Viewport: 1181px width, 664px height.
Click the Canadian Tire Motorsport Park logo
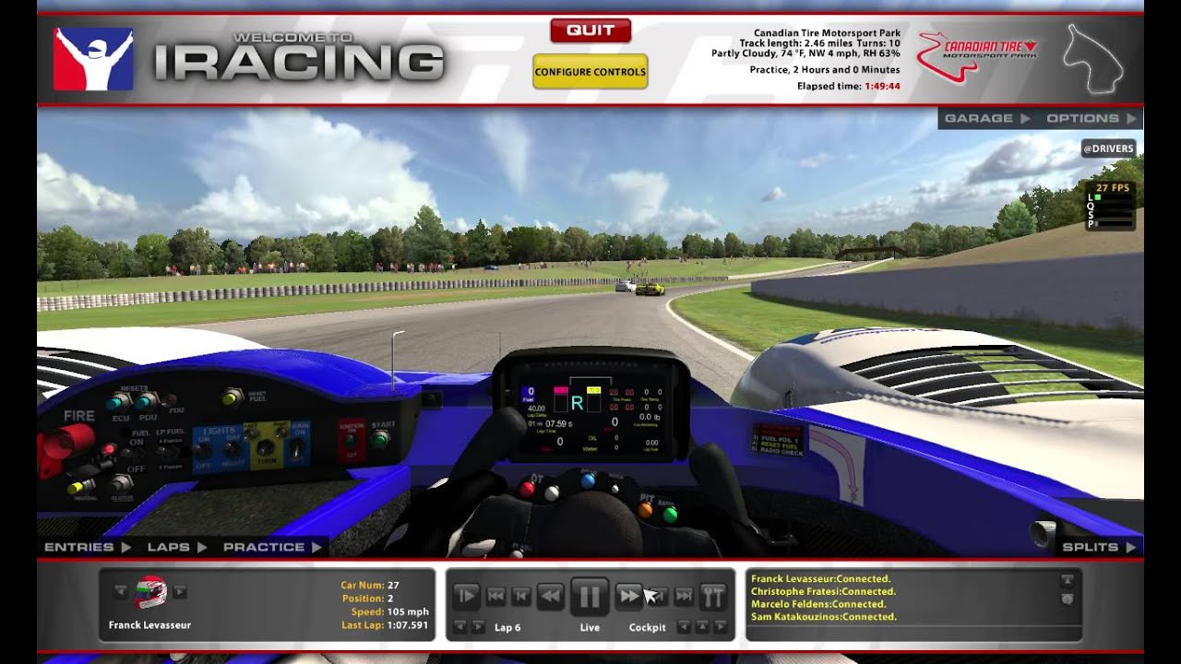tap(977, 55)
